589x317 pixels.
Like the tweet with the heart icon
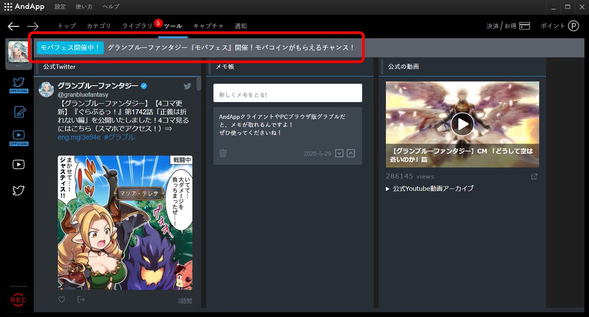(62, 300)
